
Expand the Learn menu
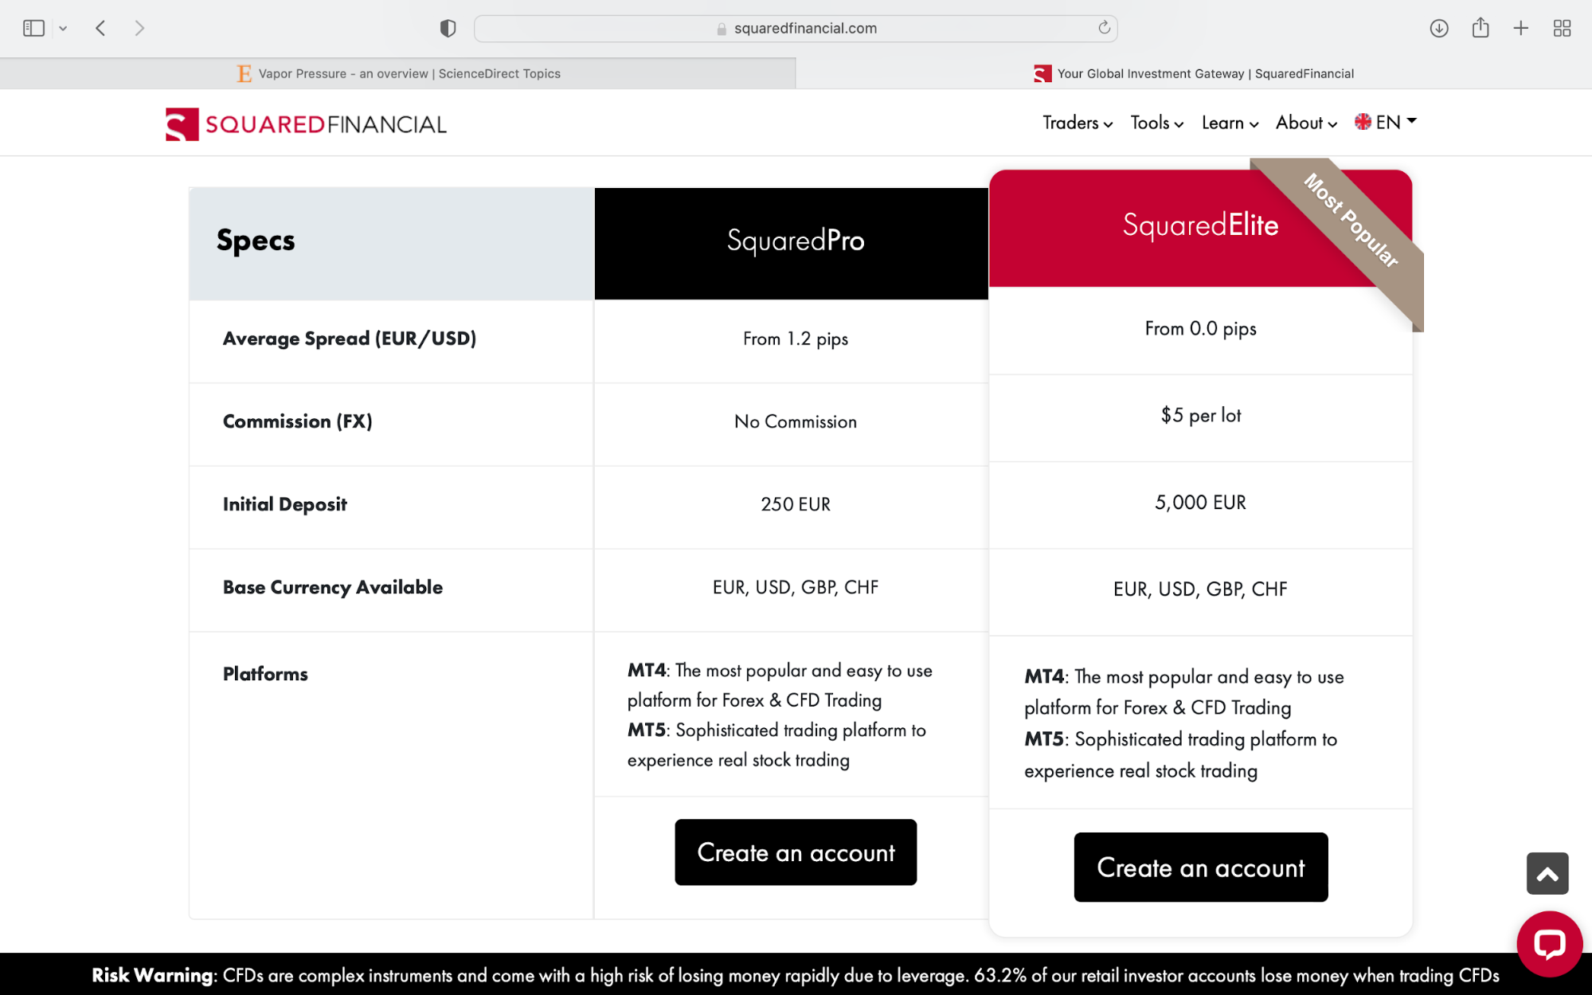1230,123
